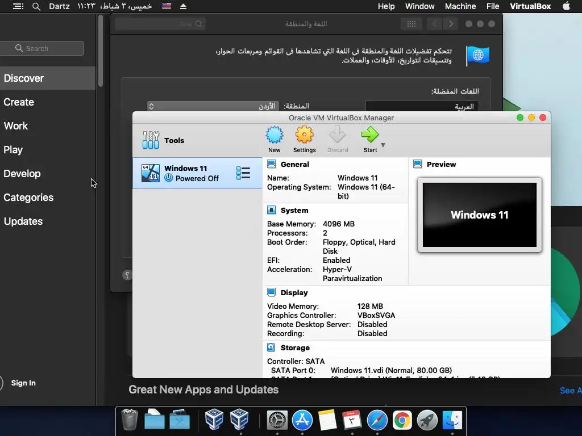Click the Dartz user name in menu bar
Image resolution: width=582 pixels, height=436 pixels.
59,6
